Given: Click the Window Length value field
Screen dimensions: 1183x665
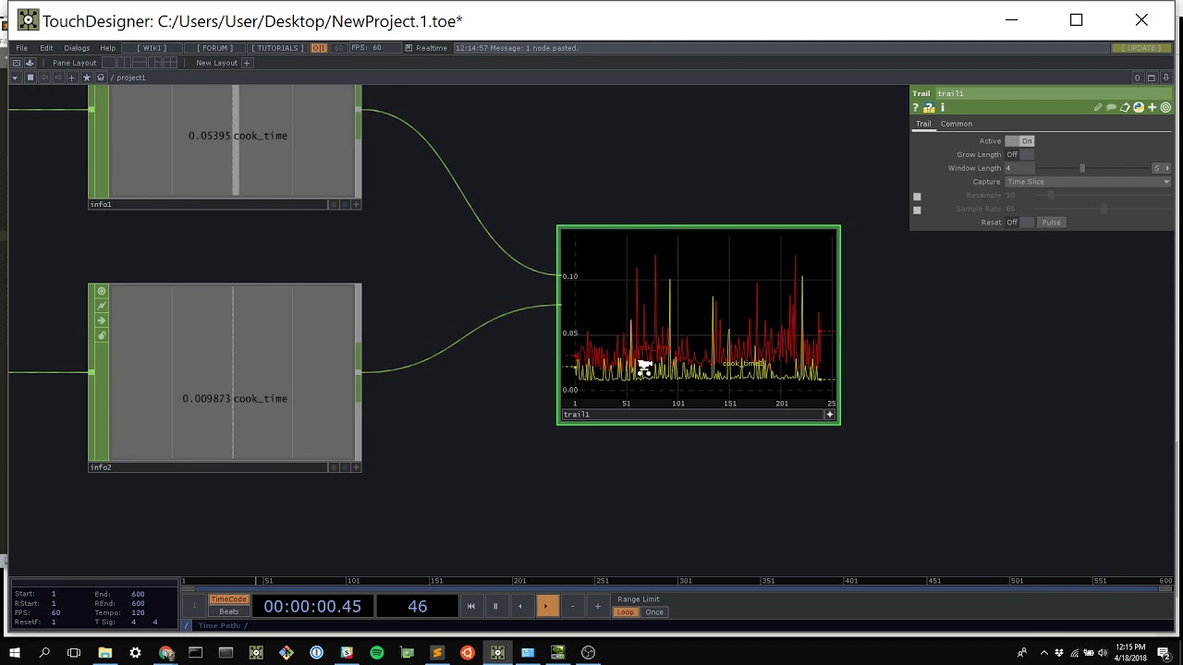Looking at the screenshot, I should click(1019, 168).
